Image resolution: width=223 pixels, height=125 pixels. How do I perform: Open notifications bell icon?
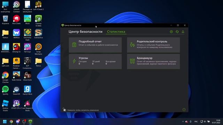[x=183, y=32]
